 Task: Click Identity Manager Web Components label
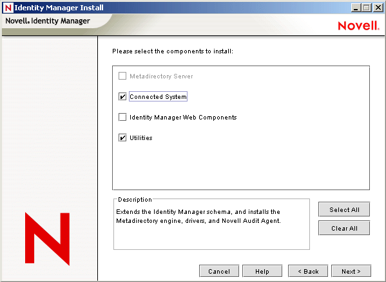pyautogui.click(x=183, y=118)
